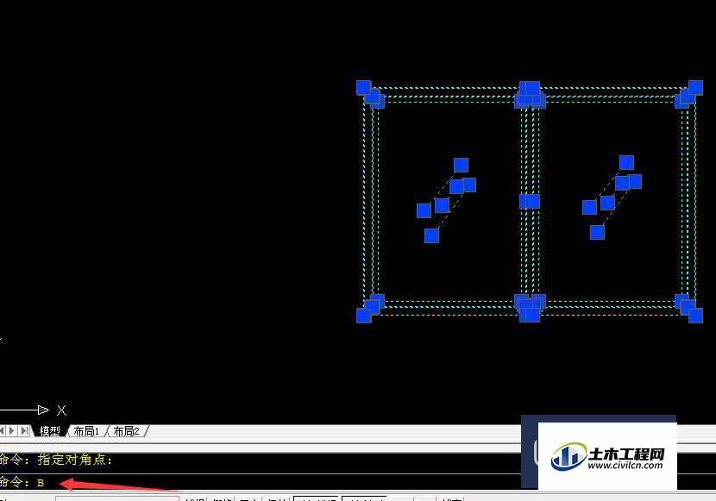Click the horizontal scrollbar beside layout tabs
The height and width of the screenshot is (501, 716).
pyautogui.click(x=336, y=431)
